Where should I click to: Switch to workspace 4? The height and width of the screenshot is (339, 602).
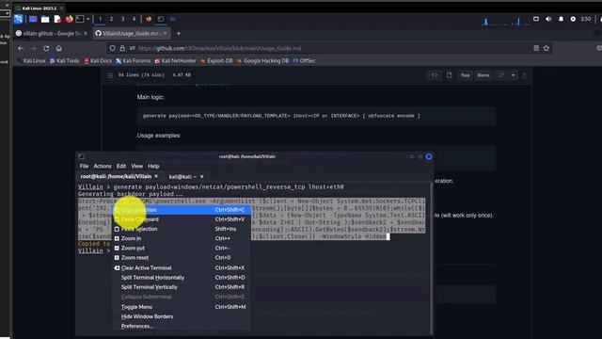[x=134, y=19]
